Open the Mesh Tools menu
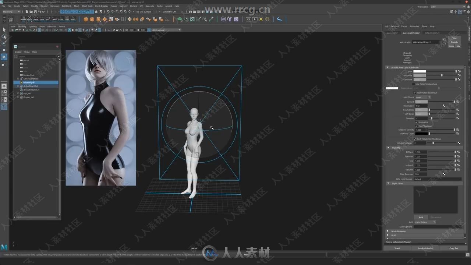Screen dimensions: 471x265 pyautogui.click(x=87, y=6)
